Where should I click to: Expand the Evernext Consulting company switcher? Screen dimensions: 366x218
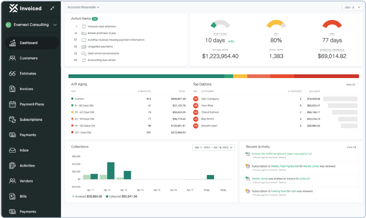tap(31, 24)
